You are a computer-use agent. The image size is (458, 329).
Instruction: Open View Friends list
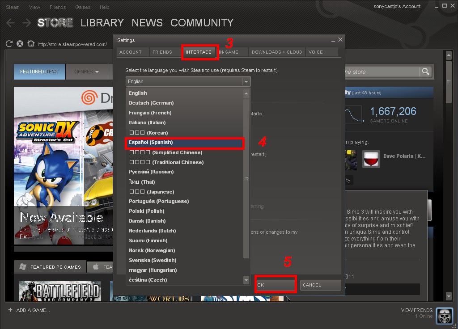[x=416, y=310]
